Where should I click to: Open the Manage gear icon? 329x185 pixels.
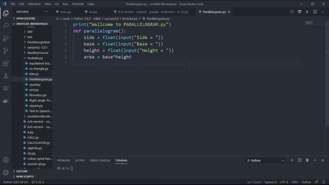[6, 173]
